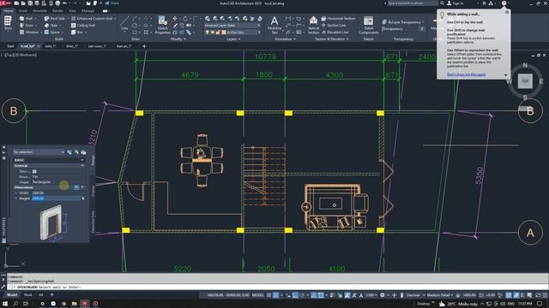Toggle layer lock padlock icon
Screen dimensions: 549x308
218,33
